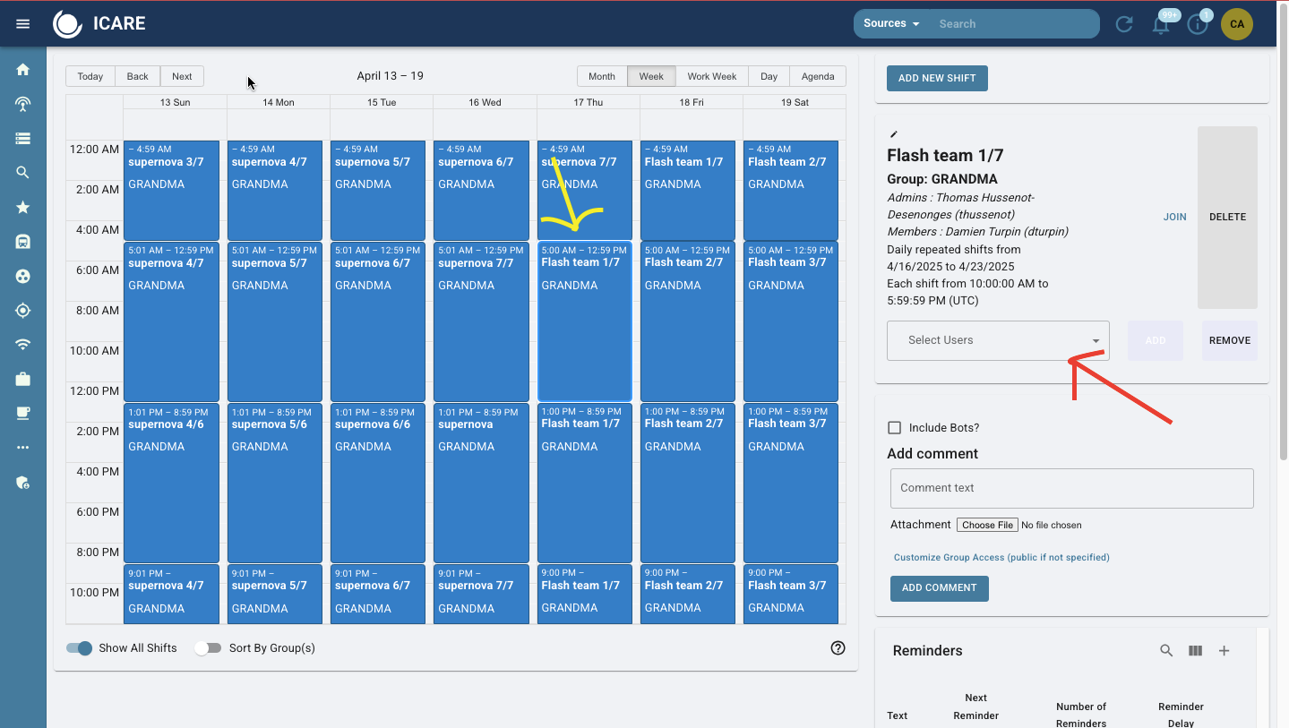Image resolution: width=1289 pixels, height=728 pixels.
Task: Search reminders with magnifier icon
Action: (1166, 651)
